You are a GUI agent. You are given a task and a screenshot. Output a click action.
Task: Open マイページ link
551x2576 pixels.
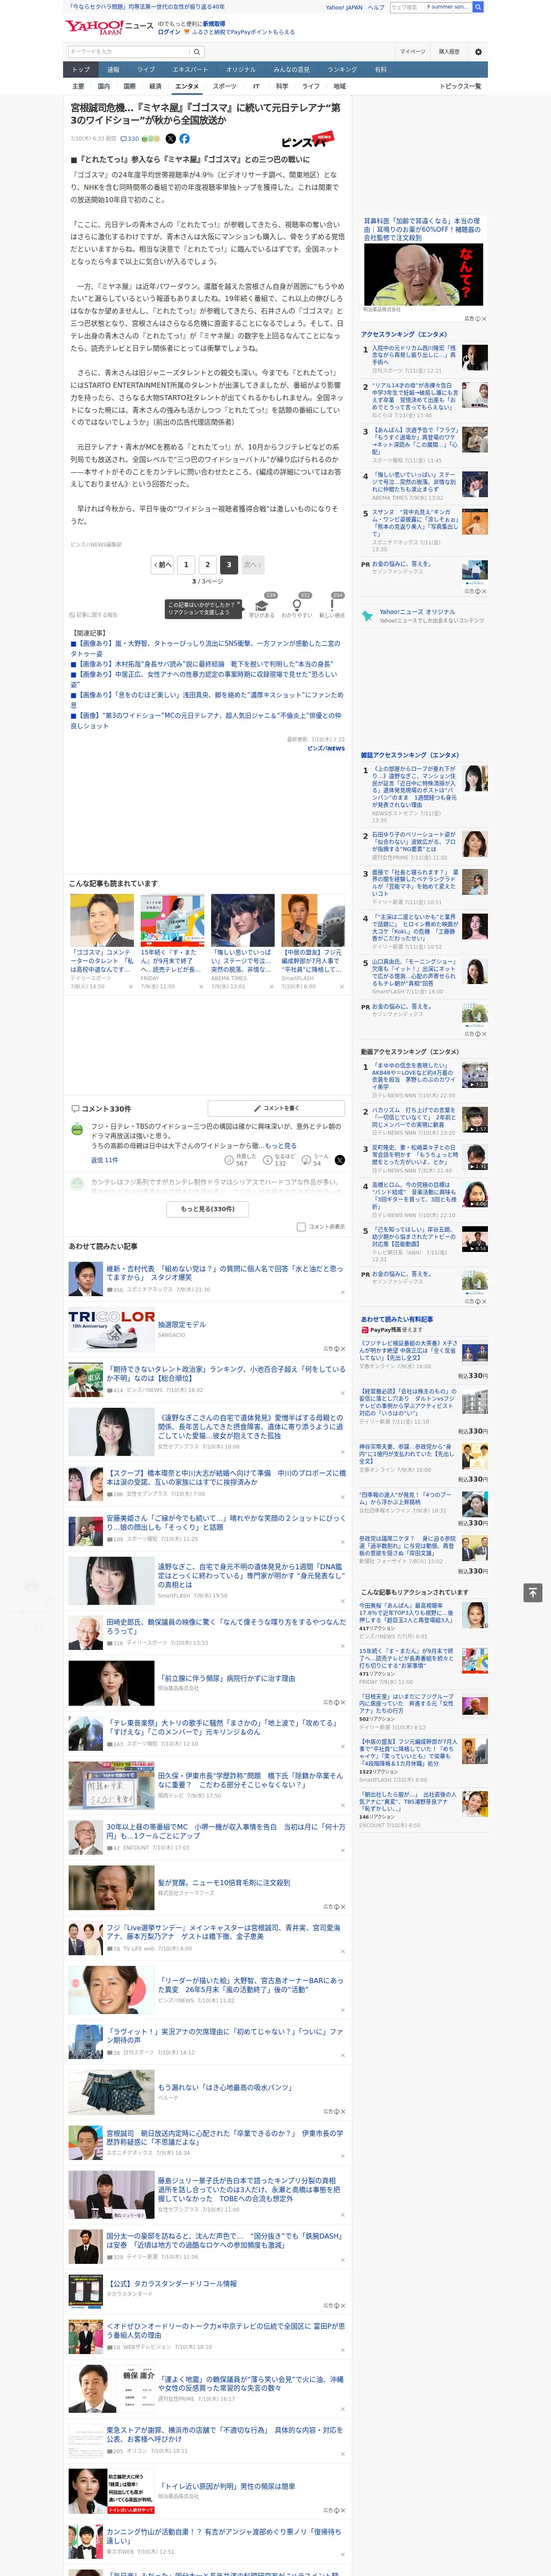(412, 52)
